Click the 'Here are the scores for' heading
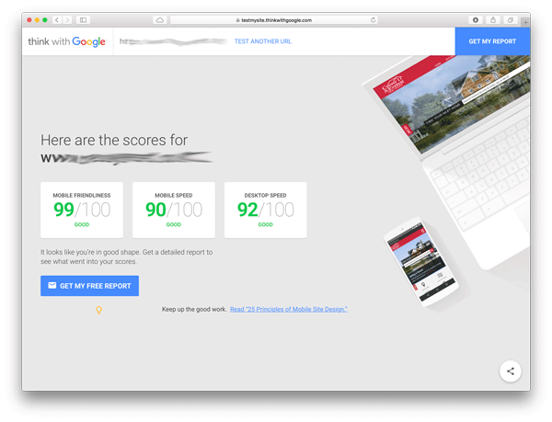The height and width of the screenshot is (422, 552). click(114, 140)
